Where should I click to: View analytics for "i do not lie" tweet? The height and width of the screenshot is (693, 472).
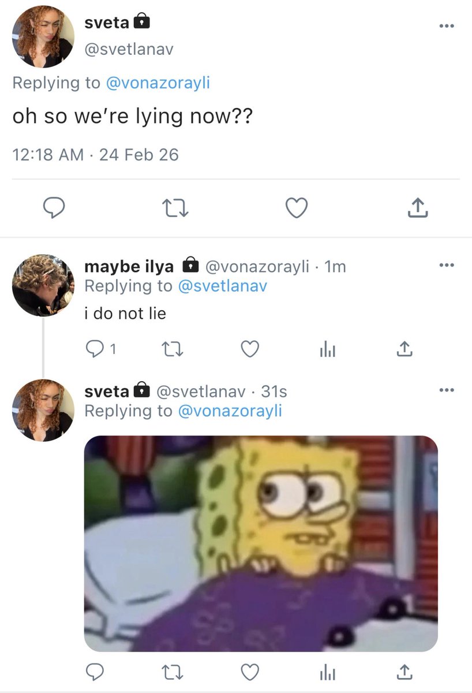[x=327, y=349]
